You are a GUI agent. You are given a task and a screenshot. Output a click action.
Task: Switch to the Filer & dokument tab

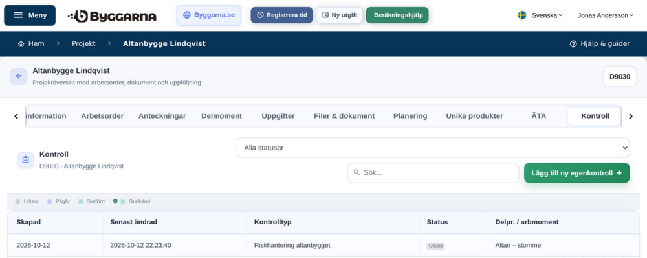pos(344,116)
